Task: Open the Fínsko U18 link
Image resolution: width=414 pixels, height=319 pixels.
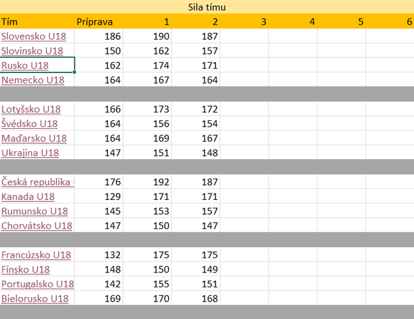Action: [x=25, y=269]
